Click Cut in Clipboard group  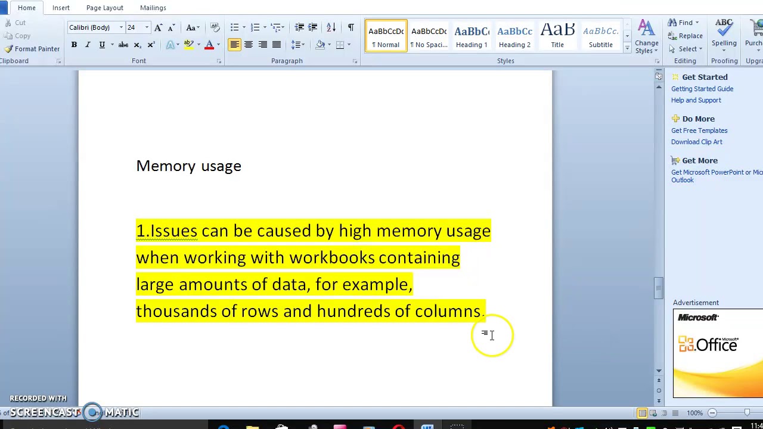(x=15, y=23)
